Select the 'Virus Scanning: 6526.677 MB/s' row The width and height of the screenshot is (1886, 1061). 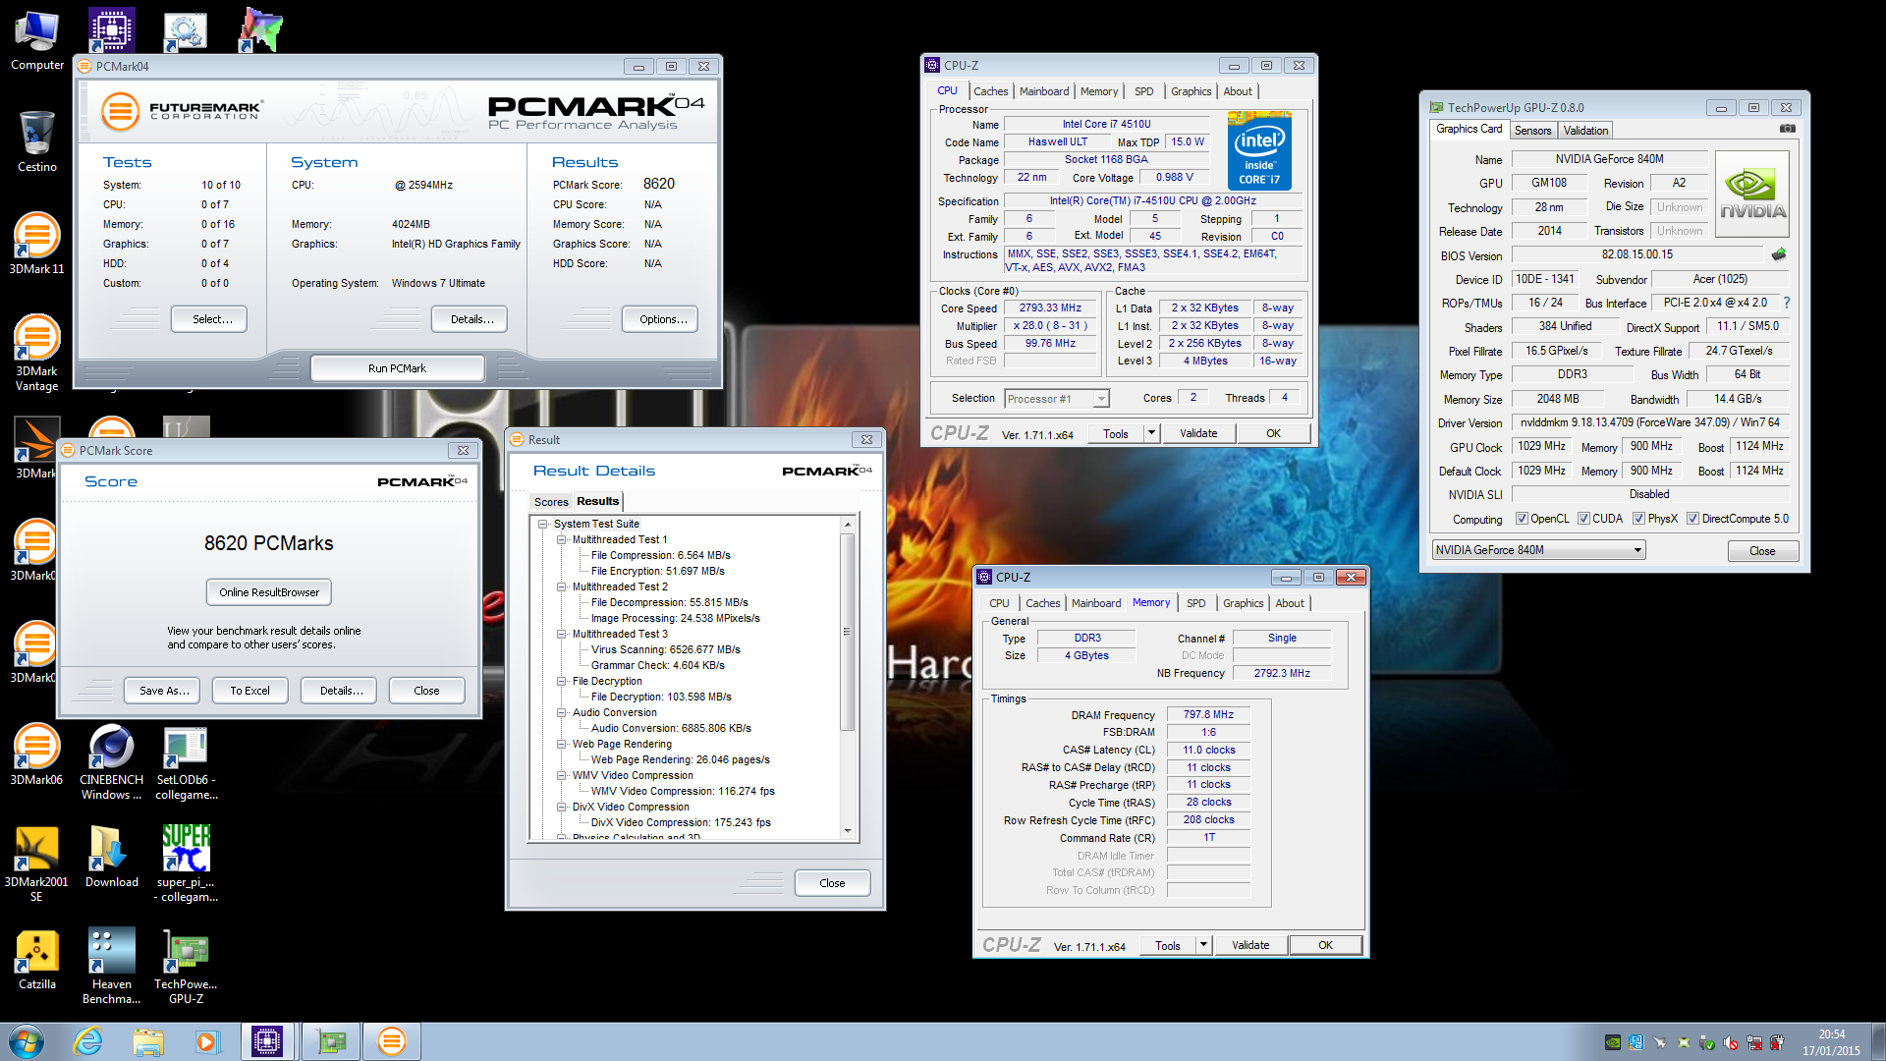coord(665,649)
